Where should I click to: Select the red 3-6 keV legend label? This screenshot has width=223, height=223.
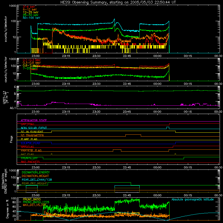click(29, 7)
